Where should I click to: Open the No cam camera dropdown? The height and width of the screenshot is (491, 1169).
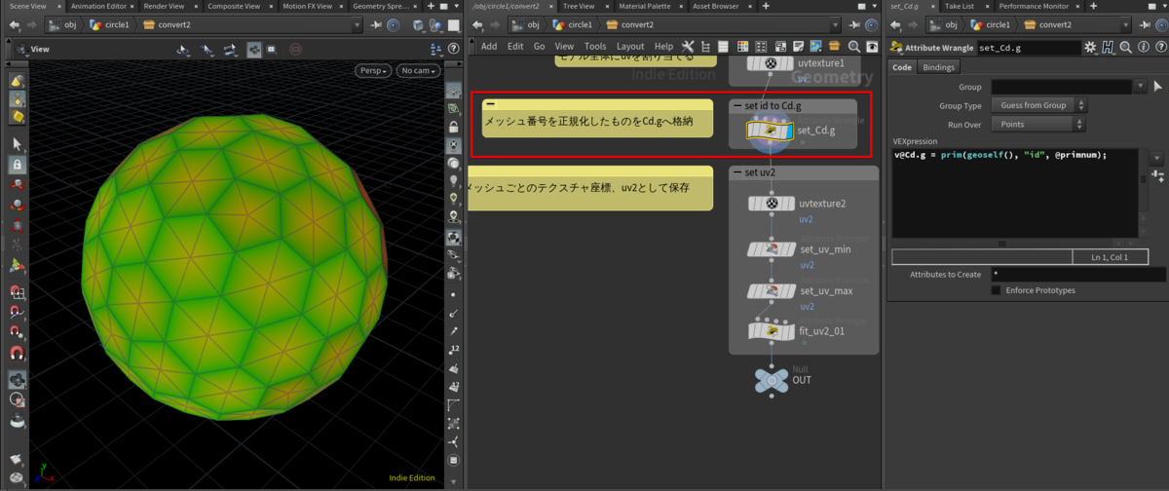(418, 71)
